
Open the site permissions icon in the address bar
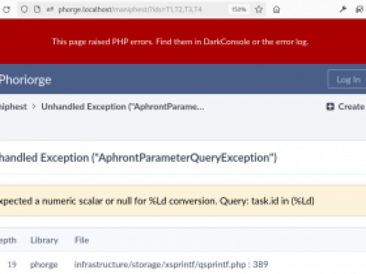point(49,9)
